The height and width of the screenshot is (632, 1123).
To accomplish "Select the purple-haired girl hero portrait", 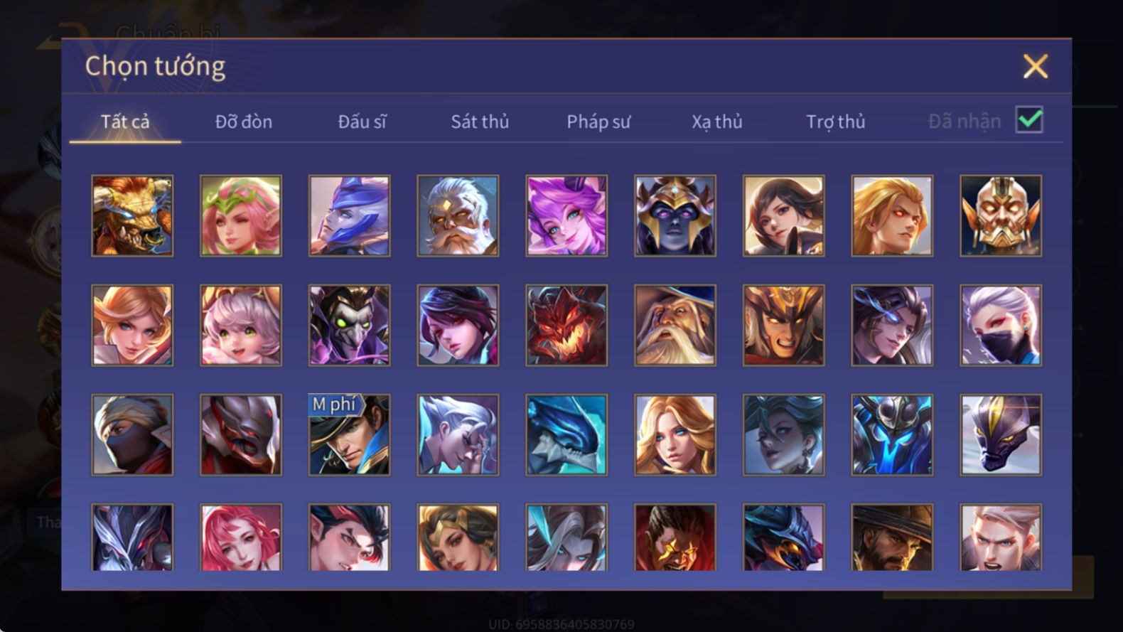I will [x=566, y=216].
